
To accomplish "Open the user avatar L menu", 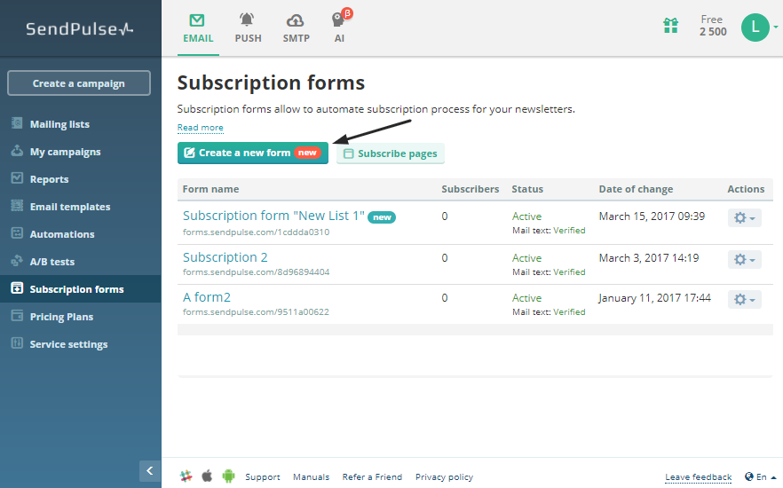I will tap(755, 28).
